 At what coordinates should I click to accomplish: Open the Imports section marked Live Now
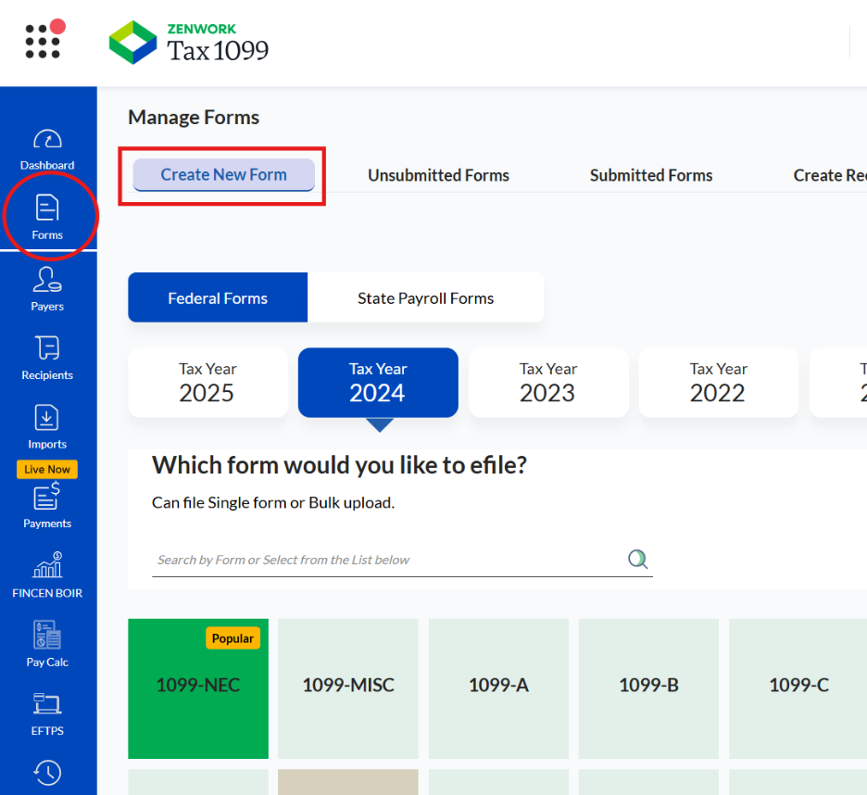point(47,428)
